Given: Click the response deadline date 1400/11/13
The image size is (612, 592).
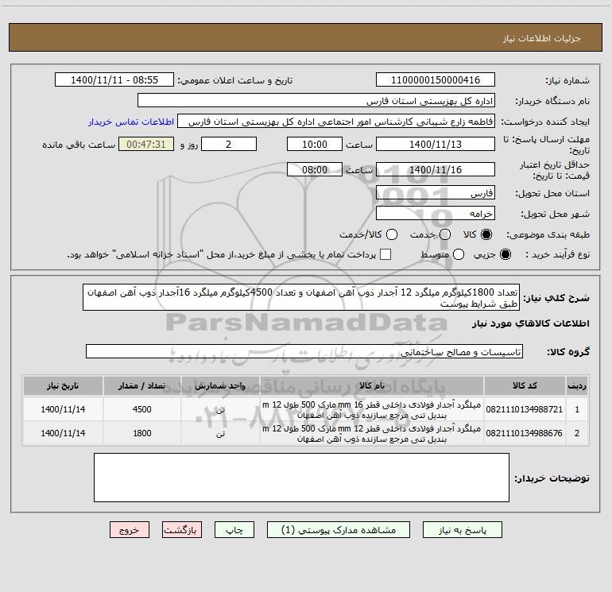Looking at the screenshot, I should tap(436, 144).
